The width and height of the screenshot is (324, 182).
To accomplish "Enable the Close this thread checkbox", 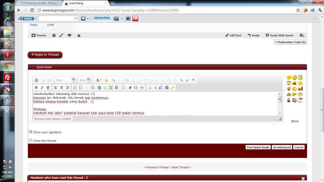I will coord(31,141).
